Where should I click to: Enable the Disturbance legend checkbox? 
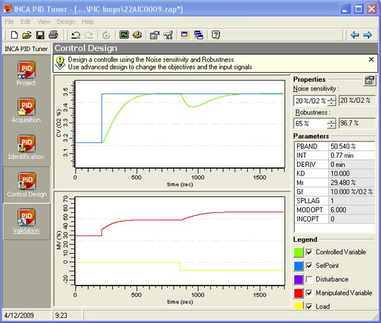308,279
